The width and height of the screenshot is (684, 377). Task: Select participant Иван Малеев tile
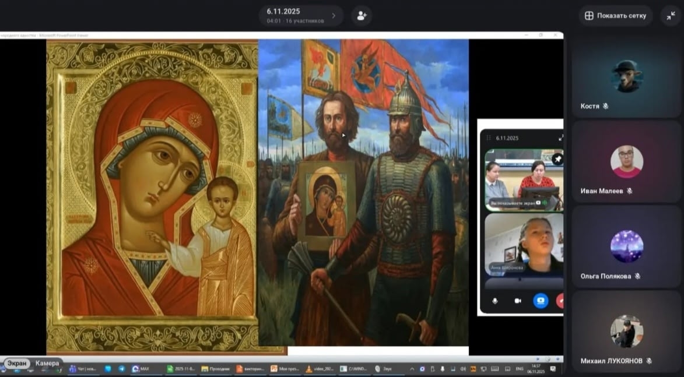pos(627,163)
